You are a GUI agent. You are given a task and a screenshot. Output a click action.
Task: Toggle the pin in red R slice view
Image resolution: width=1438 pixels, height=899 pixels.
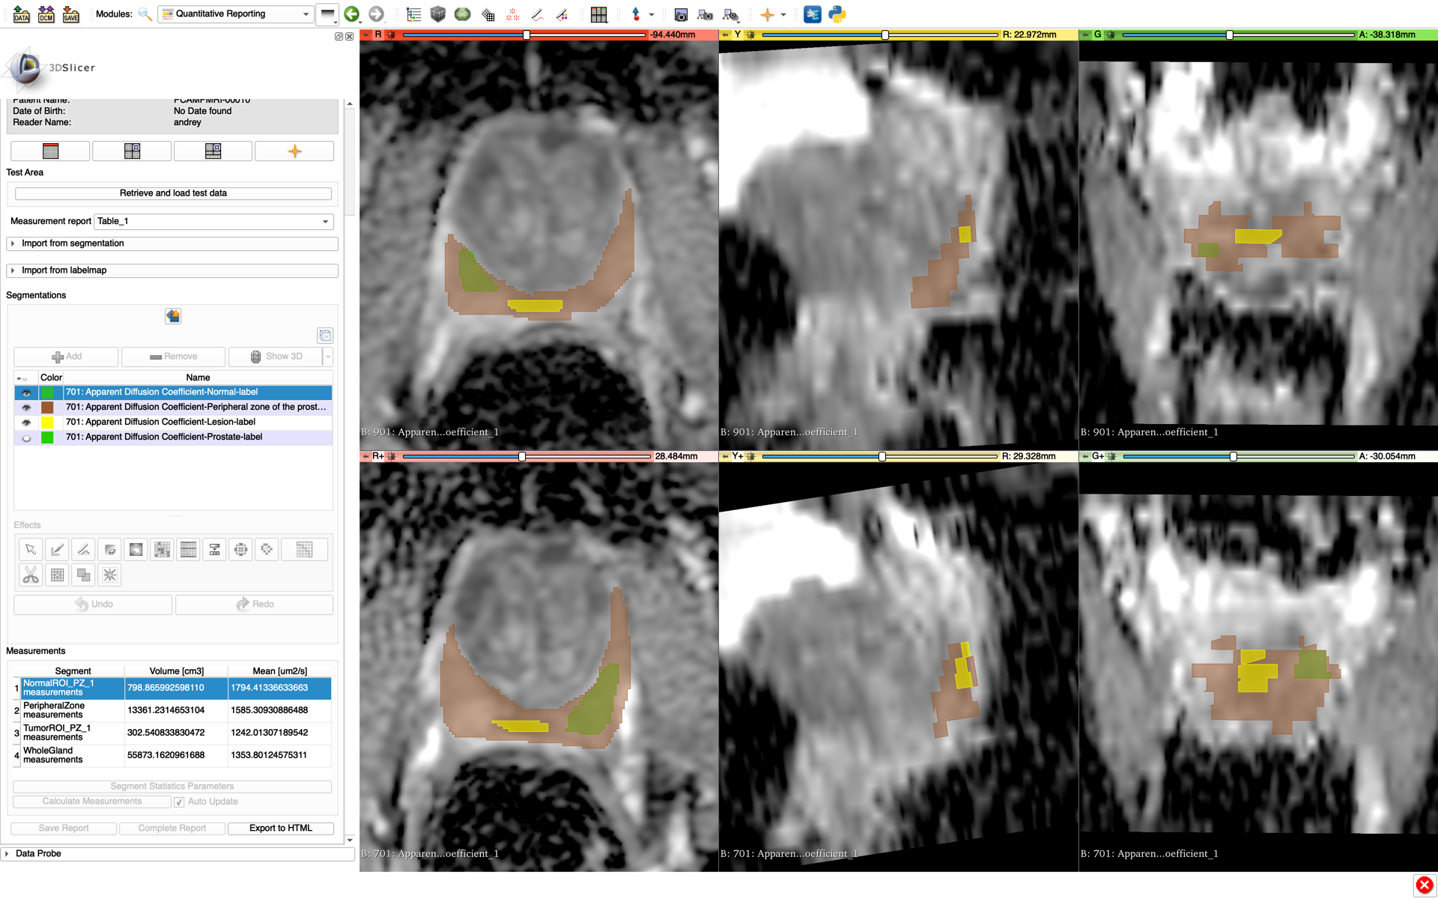[x=366, y=35]
